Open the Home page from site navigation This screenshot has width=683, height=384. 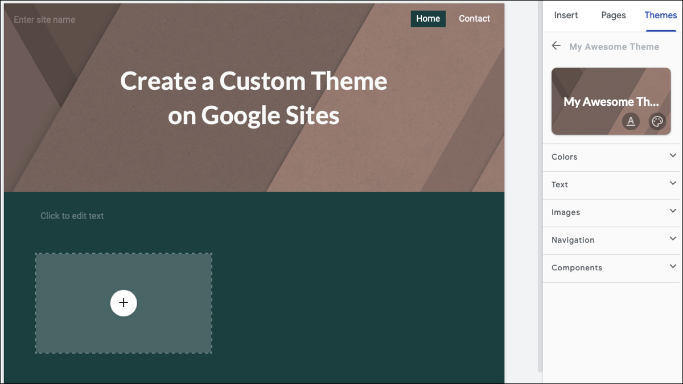click(428, 18)
